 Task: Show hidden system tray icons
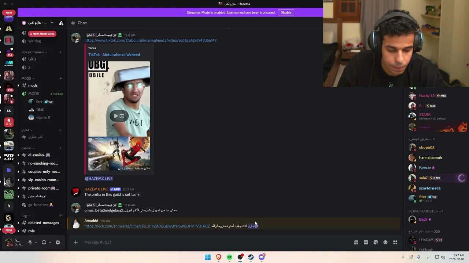coord(403,257)
